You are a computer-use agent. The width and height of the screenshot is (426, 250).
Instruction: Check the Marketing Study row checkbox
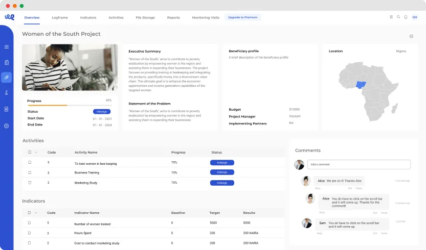tap(30, 183)
